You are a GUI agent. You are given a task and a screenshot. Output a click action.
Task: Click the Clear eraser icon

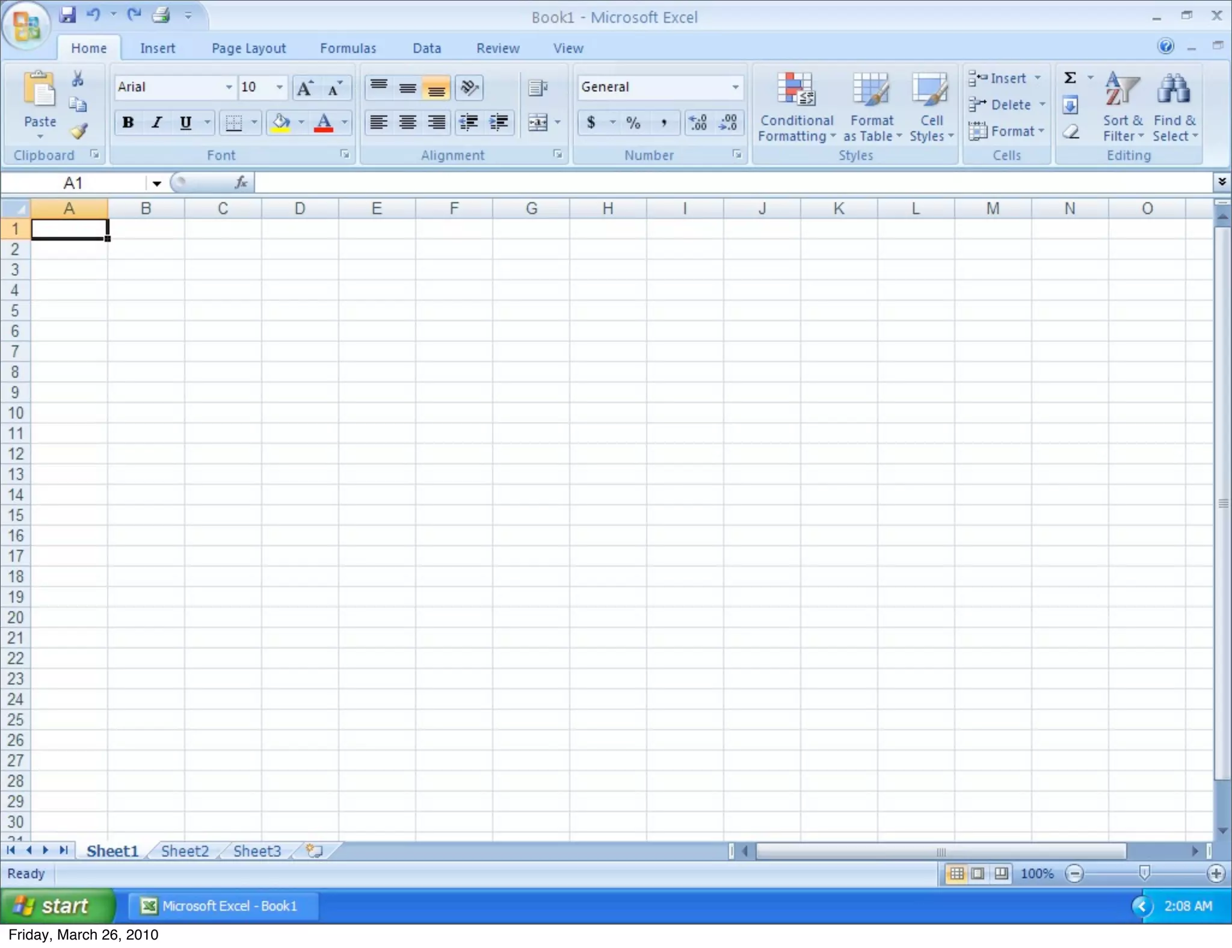click(1071, 131)
